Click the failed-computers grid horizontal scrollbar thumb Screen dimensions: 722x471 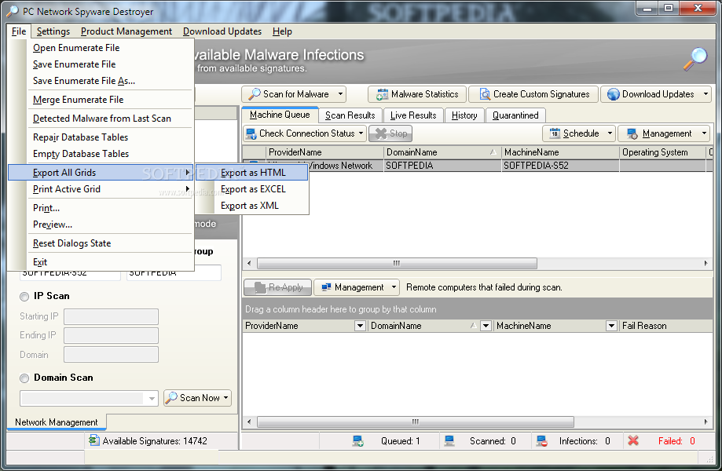coord(416,422)
